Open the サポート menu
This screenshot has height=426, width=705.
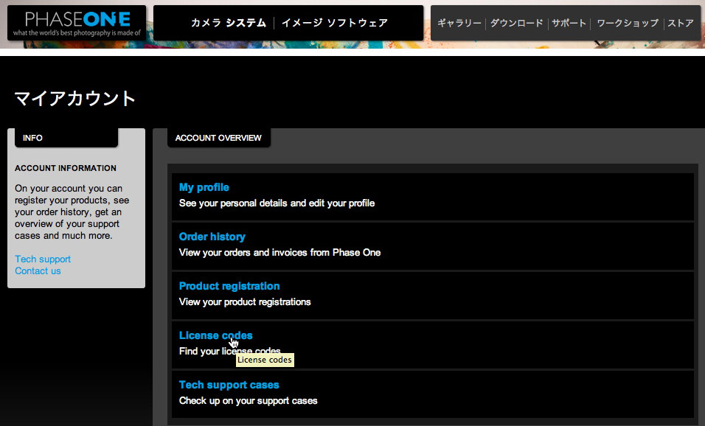click(x=569, y=23)
